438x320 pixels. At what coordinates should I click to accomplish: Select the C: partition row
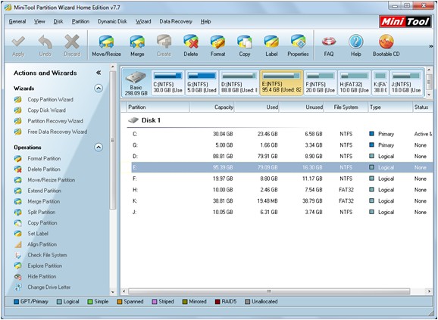pyautogui.click(x=282, y=134)
